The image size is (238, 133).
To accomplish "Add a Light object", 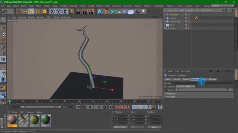I will tap(144, 11).
